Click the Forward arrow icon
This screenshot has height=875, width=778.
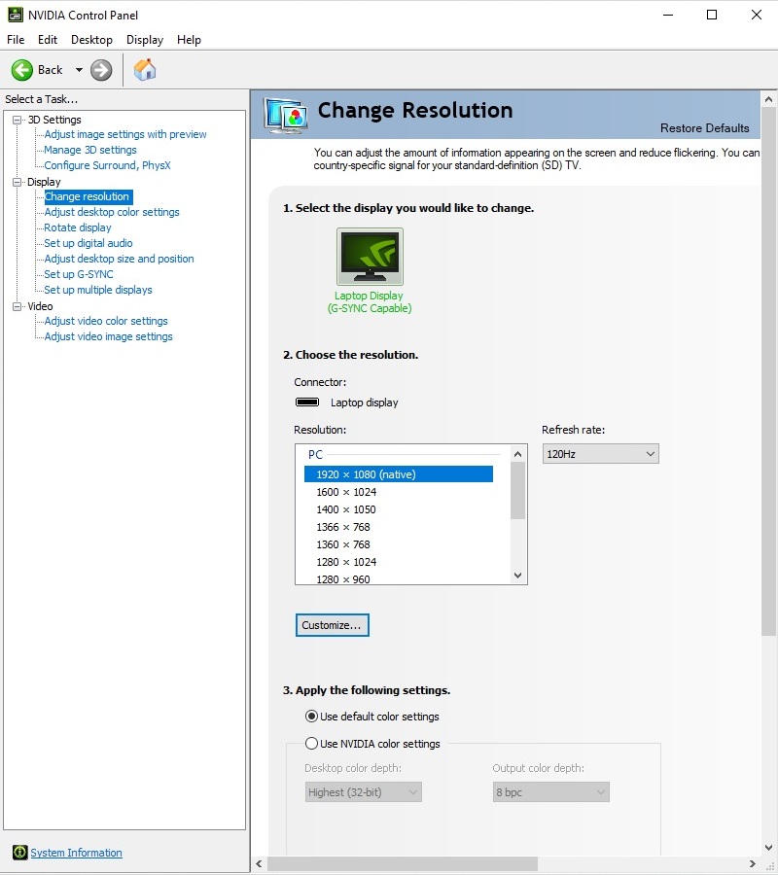pyautogui.click(x=101, y=70)
